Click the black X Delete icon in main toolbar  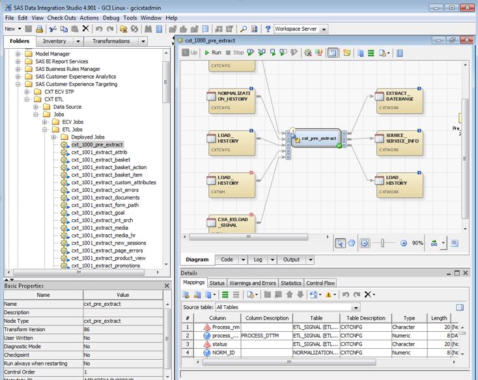pos(86,29)
